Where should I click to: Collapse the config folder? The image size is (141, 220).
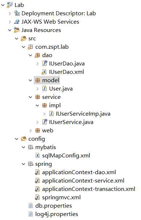point(17,139)
